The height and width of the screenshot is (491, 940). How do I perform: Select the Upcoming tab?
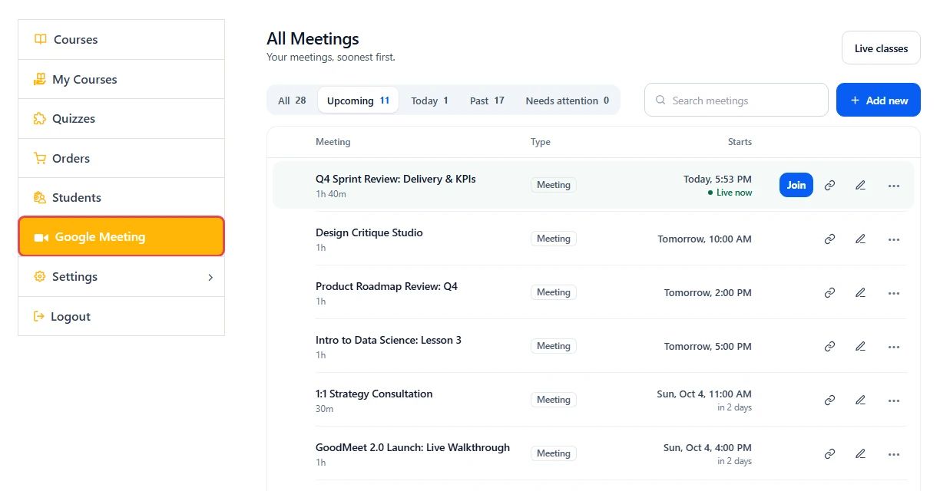pyautogui.click(x=358, y=101)
